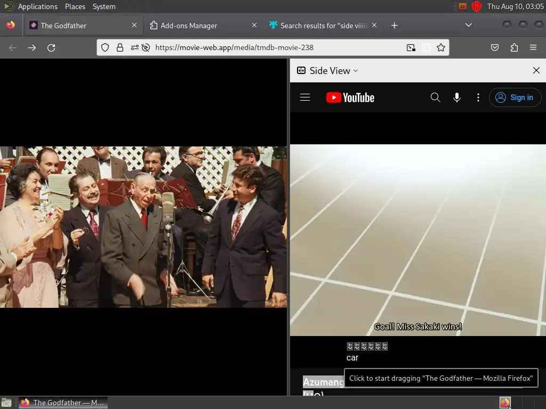Switch to Add-ons Manager tab
The image size is (546, 409).
203,26
